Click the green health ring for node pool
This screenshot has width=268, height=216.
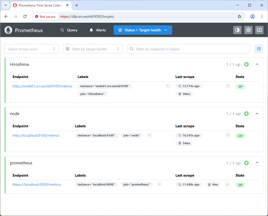coord(246,114)
